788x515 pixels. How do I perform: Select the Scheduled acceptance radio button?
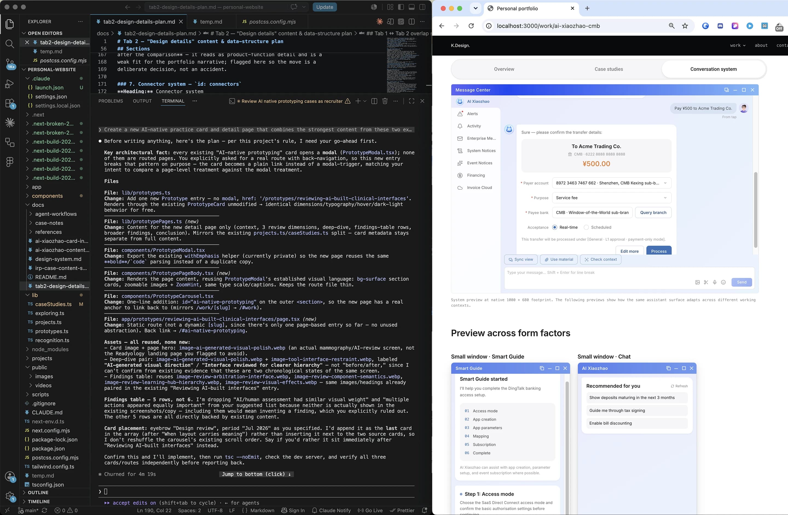tap(586, 227)
